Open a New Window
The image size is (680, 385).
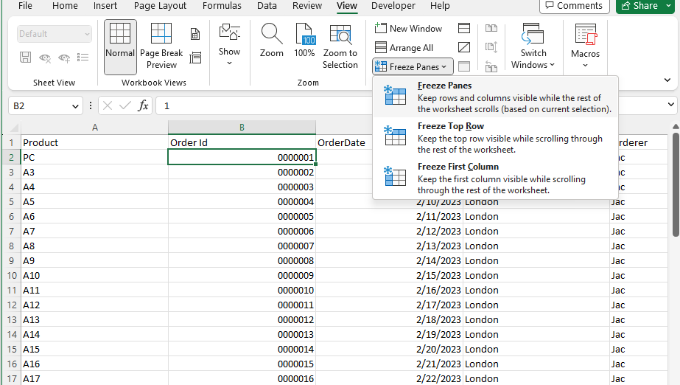(409, 29)
